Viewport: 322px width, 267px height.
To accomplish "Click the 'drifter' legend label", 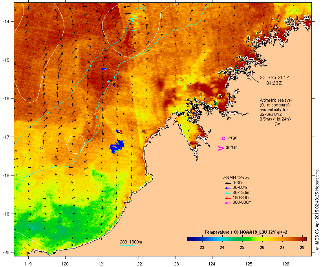I will click(x=231, y=147).
